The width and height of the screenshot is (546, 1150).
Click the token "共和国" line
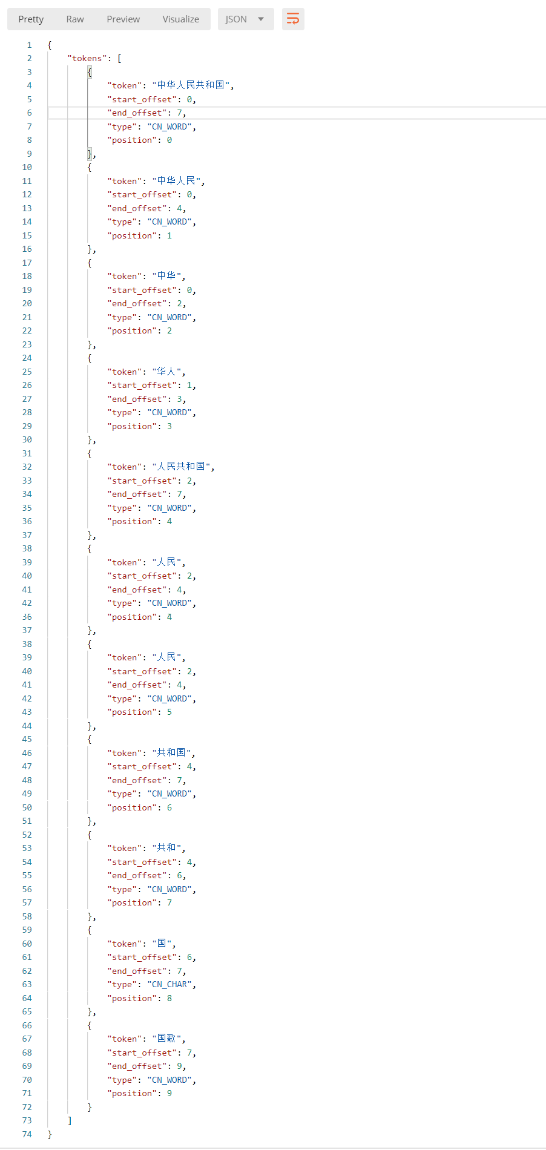click(x=151, y=753)
